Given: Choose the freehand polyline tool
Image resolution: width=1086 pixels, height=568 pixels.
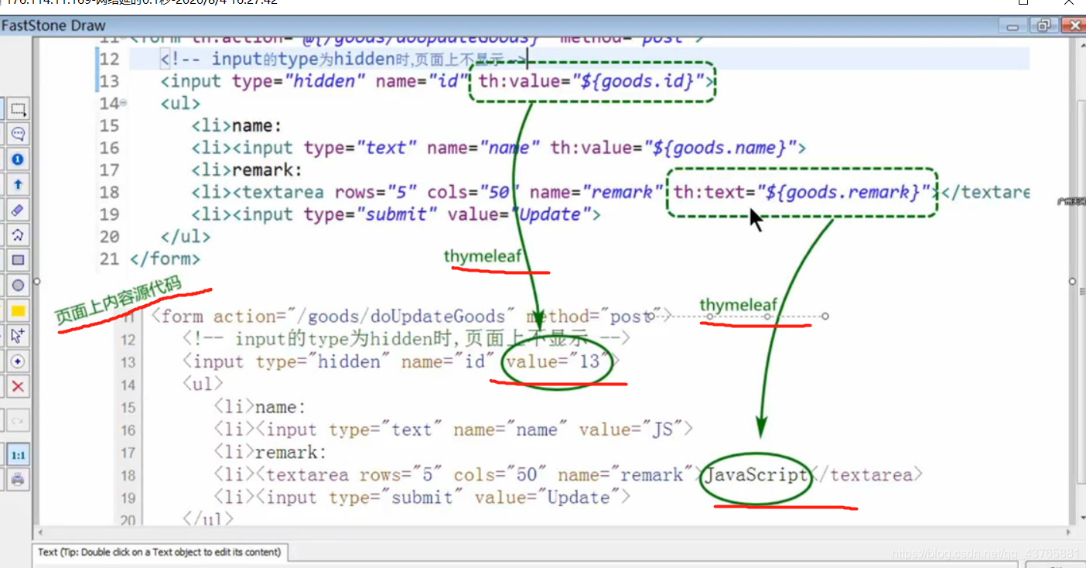Looking at the screenshot, I should click(x=18, y=235).
